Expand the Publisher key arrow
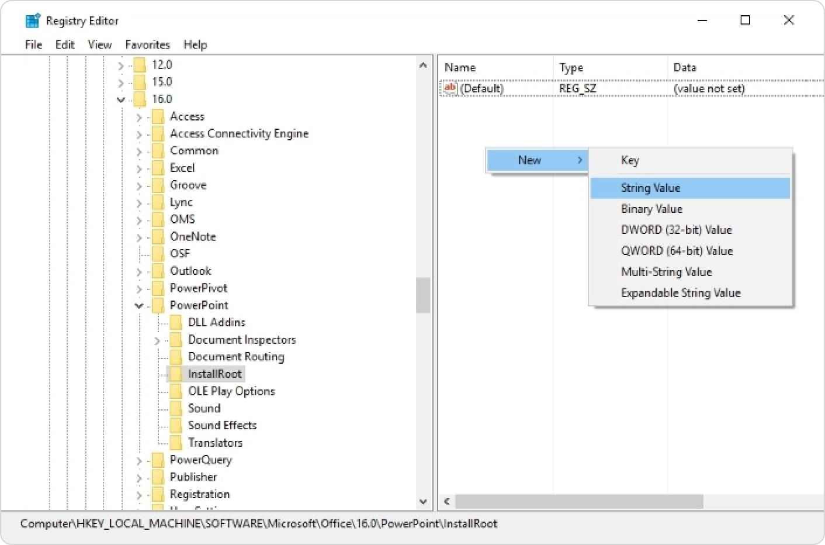The image size is (825, 545). pyautogui.click(x=139, y=478)
